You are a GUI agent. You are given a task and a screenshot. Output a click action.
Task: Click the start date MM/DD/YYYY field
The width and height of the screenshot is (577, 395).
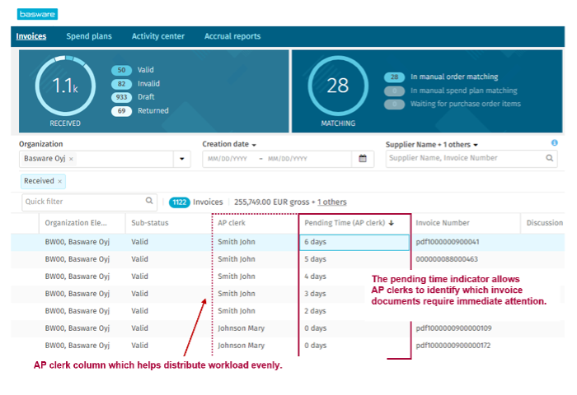[227, 159]
